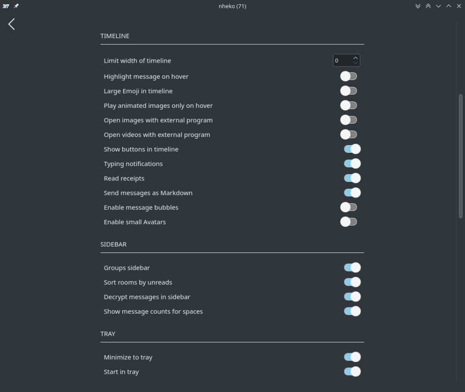Image resolution: width=465 pixels, height=392 pixels.
Task: Disable Minimize to tray
Action: click(352, 357)
